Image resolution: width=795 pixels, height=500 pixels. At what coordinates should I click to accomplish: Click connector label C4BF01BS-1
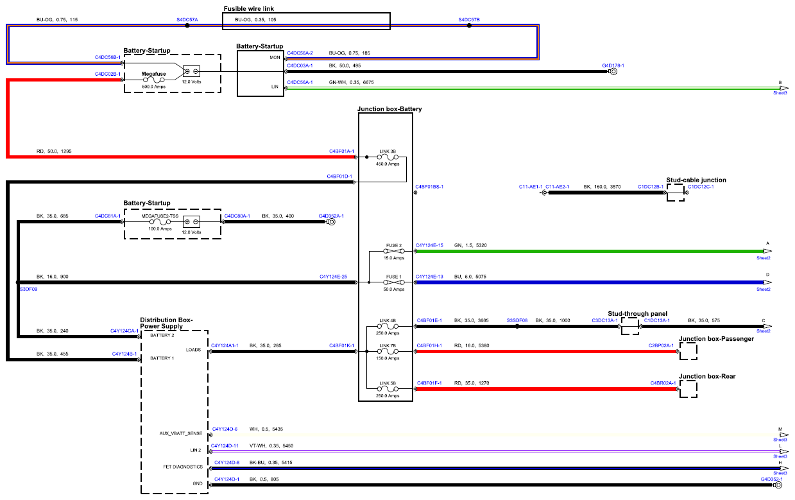[429, 187]
